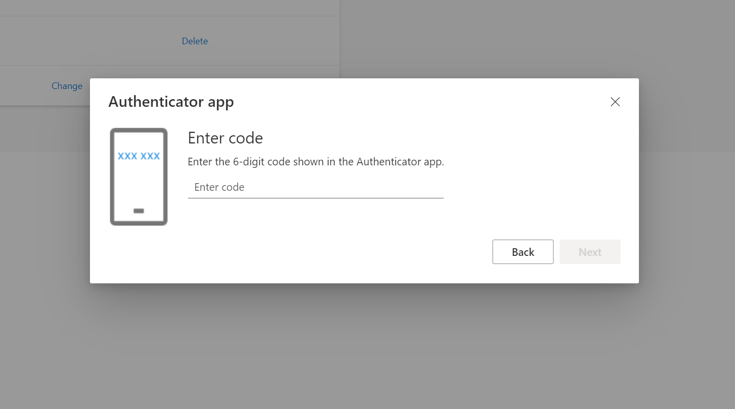This screenshot has height=409, width=735.
Task: Go Back in the Authenticator dialog
Action: (523, 252)
